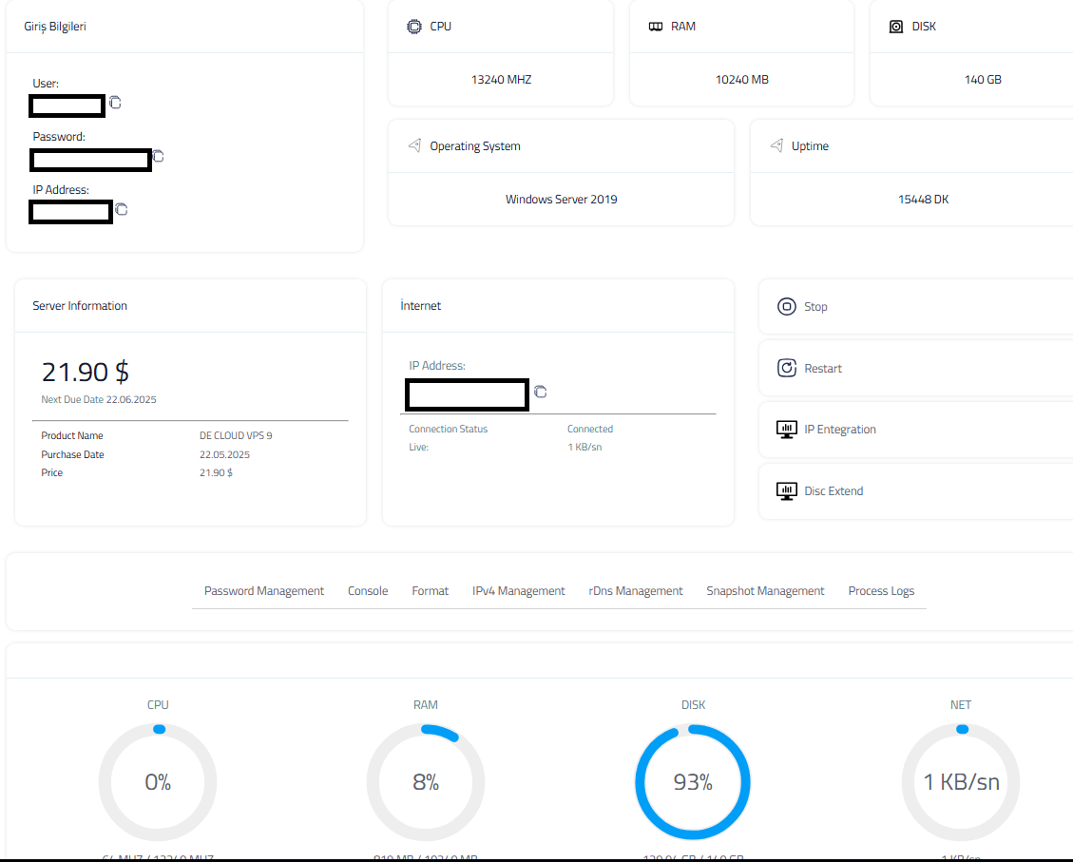Click the Restart refresh icon
This screenshot has height=862, width=1073.
click(787, 368)
